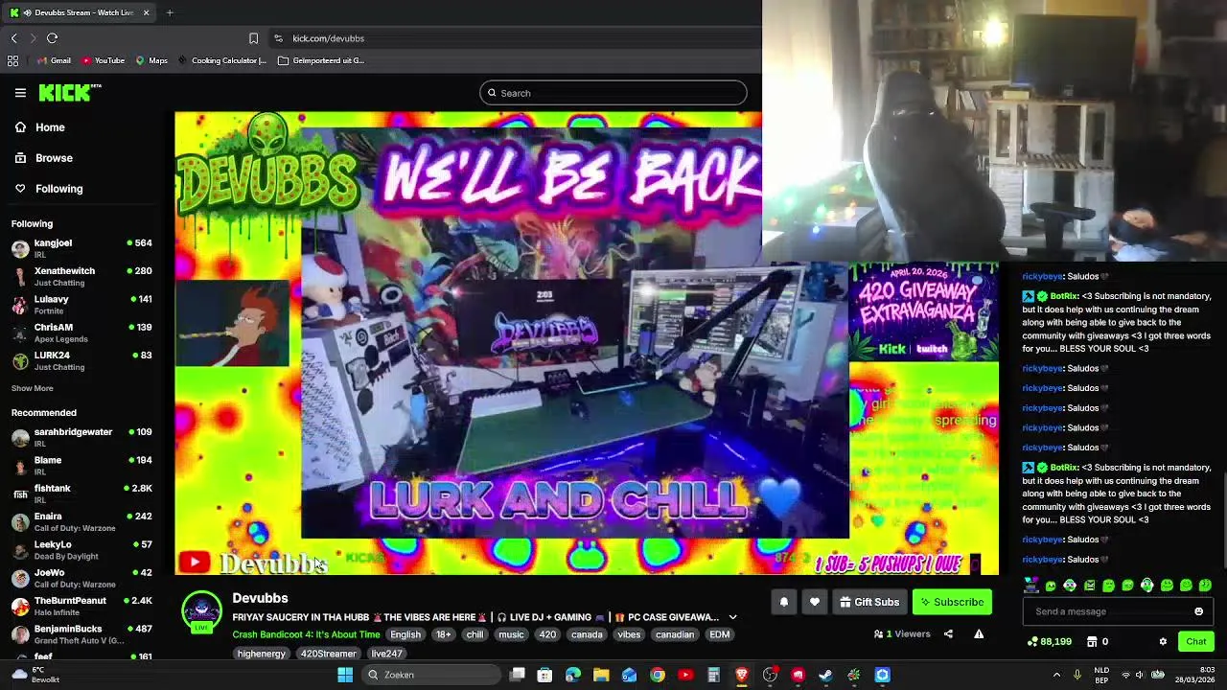Open kangjoel channel from Following list
Image resolution: width=1227 pixels, height=690 pixels.
pos(81,248)
